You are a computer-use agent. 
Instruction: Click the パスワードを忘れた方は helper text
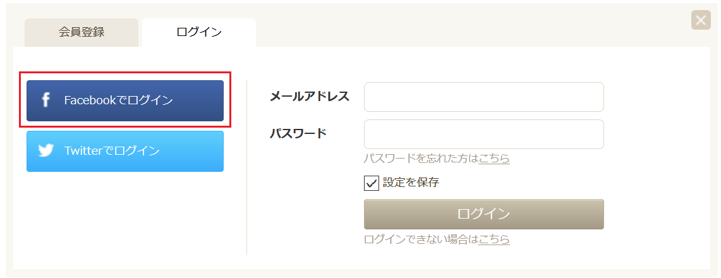[x=421, y=159]
